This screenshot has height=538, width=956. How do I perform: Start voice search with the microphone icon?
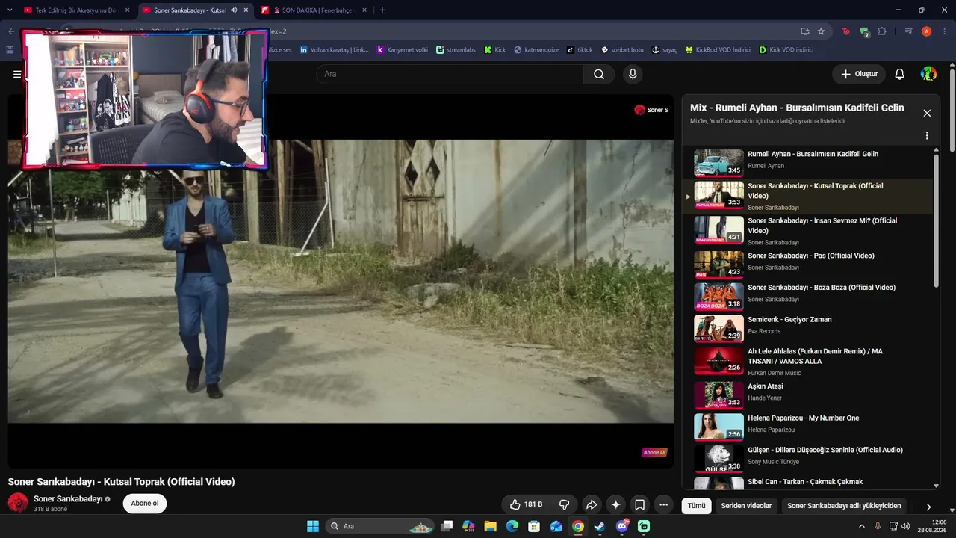click(x=633, y=74)
